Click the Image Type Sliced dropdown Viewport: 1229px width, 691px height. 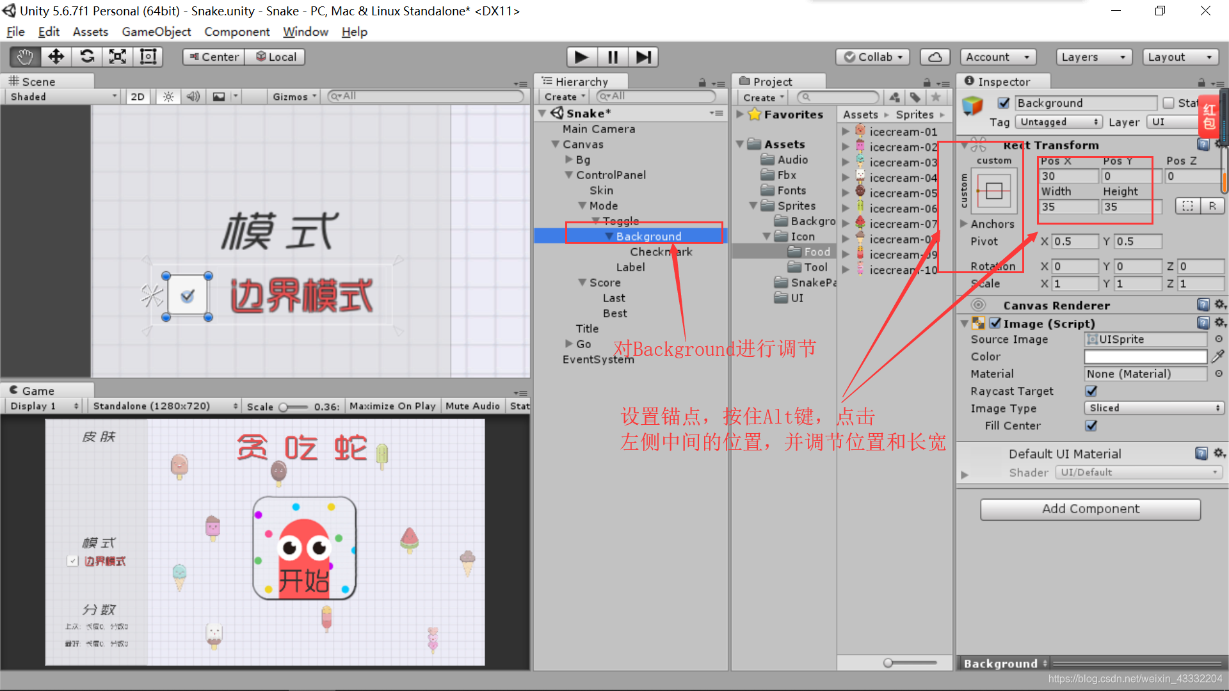[1150, 408]
